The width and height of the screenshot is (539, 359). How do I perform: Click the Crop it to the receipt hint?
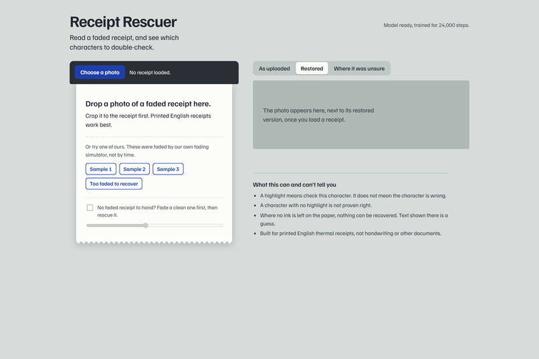[x=148, y=120]
